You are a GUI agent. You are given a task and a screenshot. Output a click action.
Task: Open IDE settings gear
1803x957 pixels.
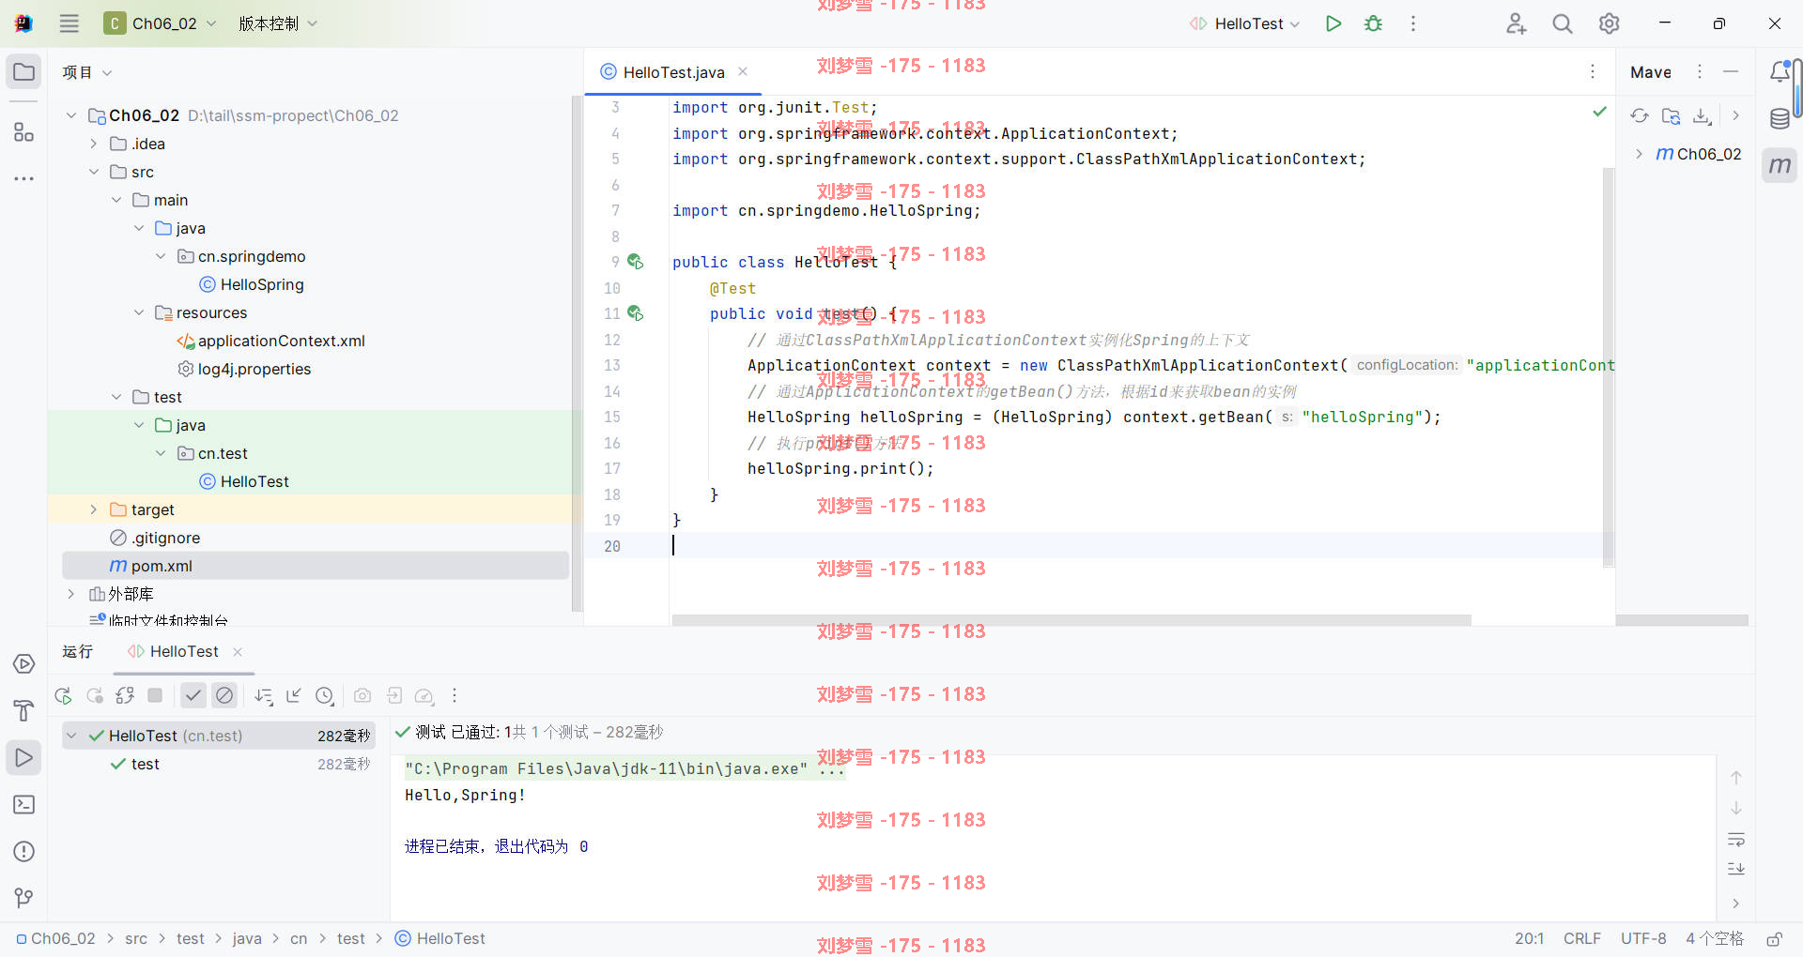tap(1610, 23)
